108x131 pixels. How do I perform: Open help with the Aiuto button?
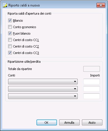pyautogui.click(x=92, y=123)
